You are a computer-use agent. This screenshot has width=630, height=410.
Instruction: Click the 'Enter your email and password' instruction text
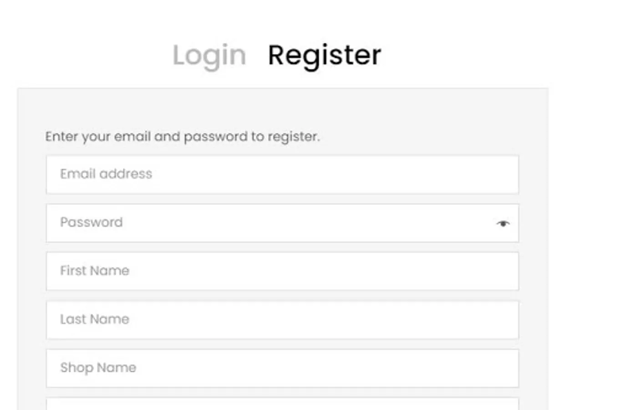[x=182, y=136]
